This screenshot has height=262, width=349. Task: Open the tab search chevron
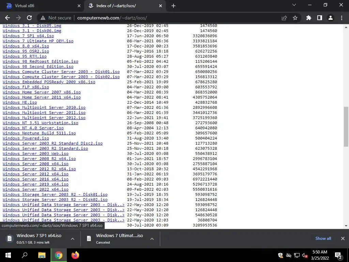click(294, 5)
